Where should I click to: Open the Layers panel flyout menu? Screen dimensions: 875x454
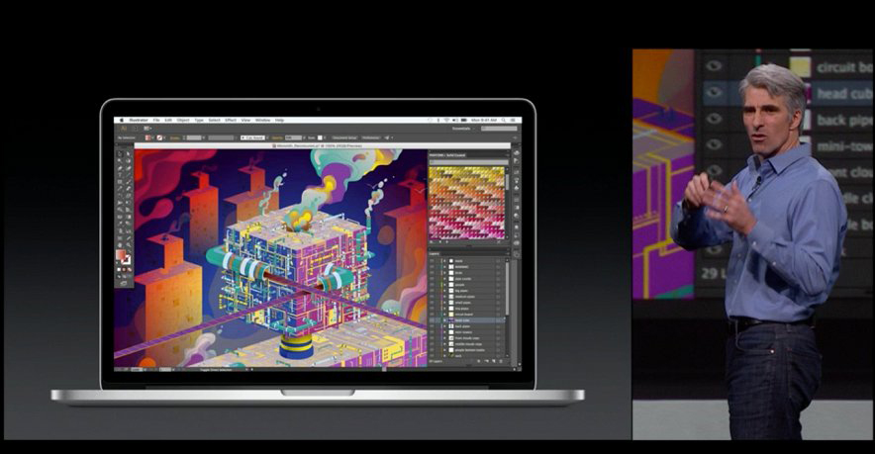point(507,254)
